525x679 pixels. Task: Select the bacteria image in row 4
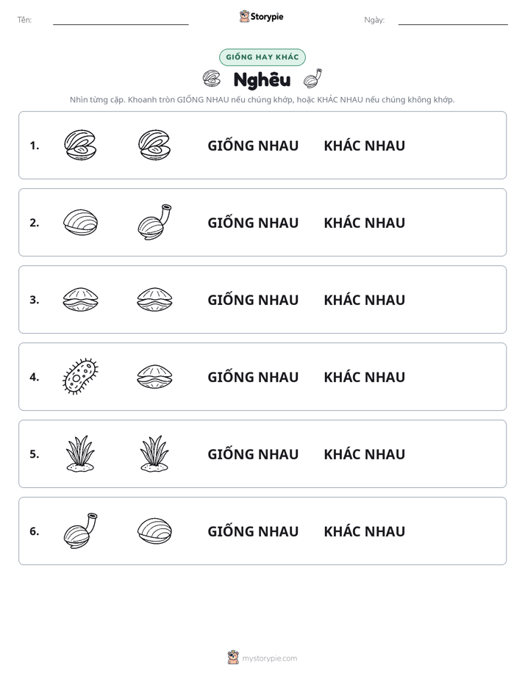(x=80, y=376)
